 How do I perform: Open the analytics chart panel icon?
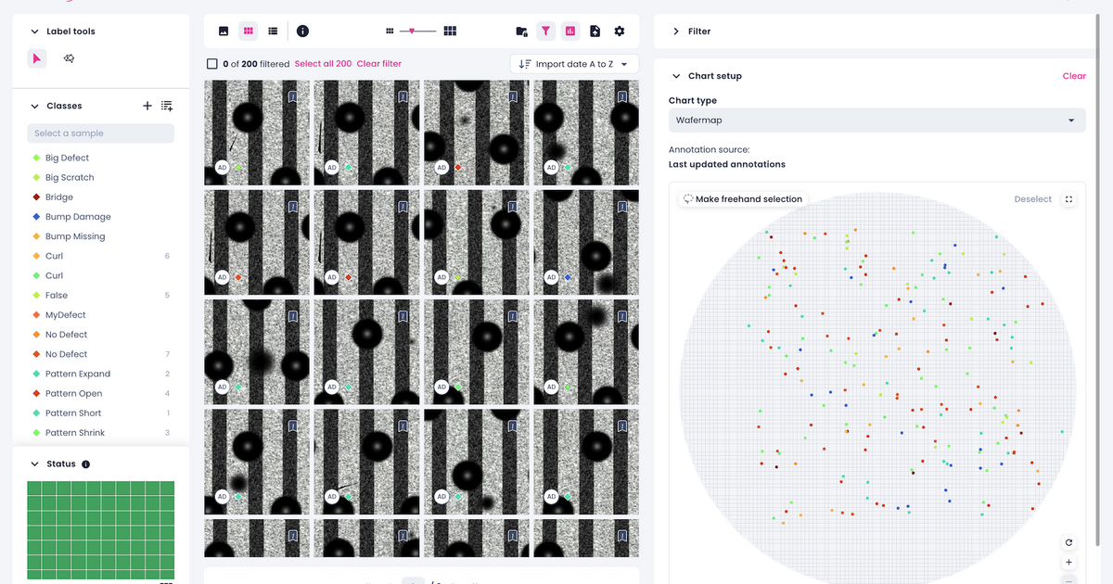click(x=569, y=31)
